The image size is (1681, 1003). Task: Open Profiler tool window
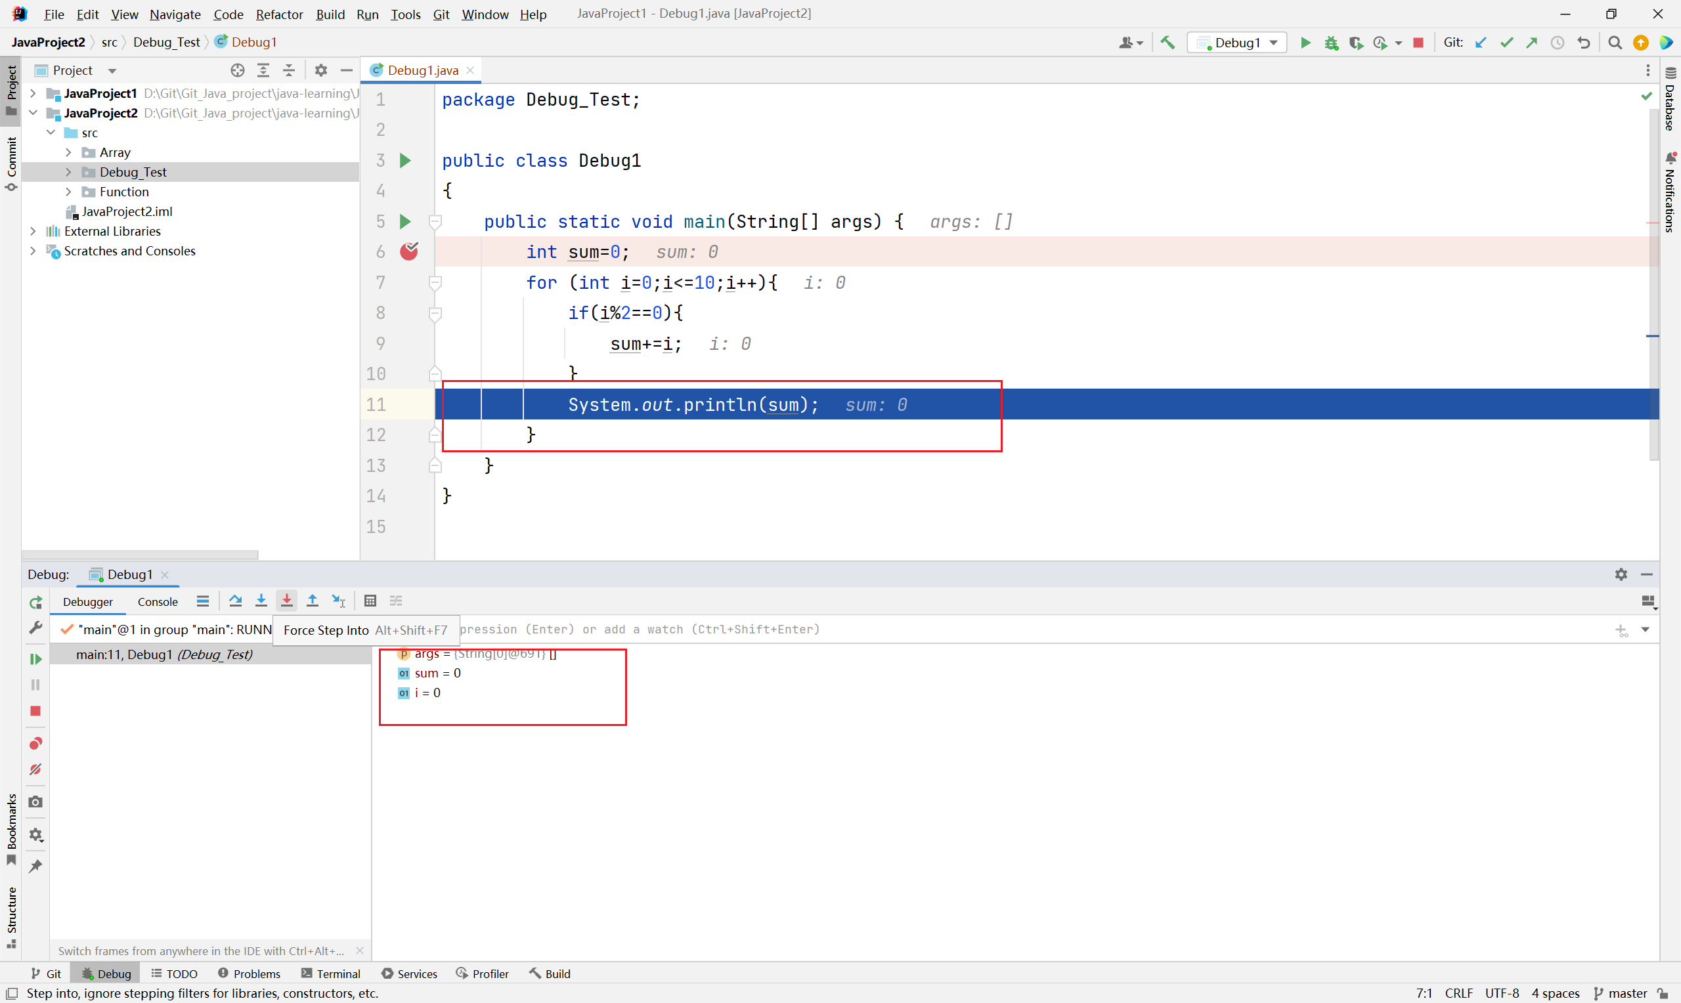pos(483,973)
